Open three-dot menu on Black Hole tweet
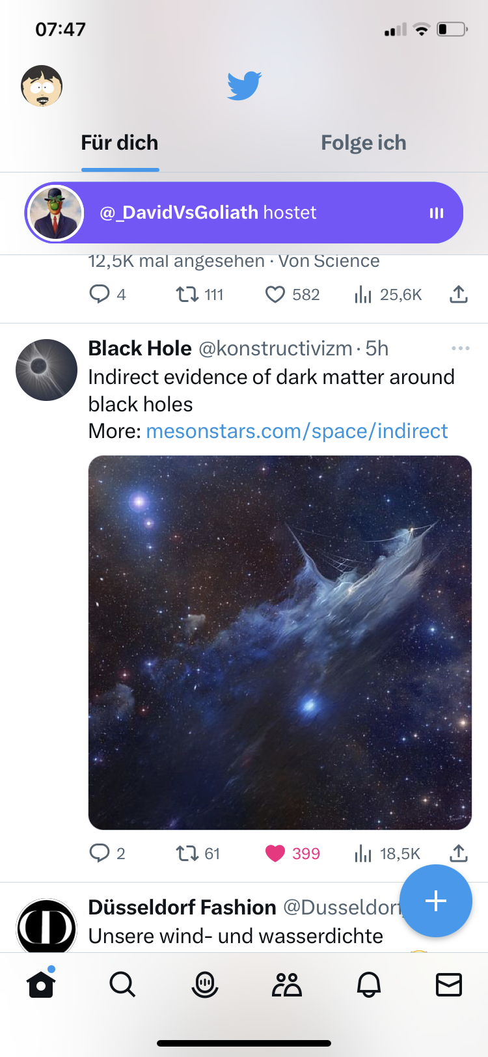Screen dimensions: 488x1057 click(460, 348)
